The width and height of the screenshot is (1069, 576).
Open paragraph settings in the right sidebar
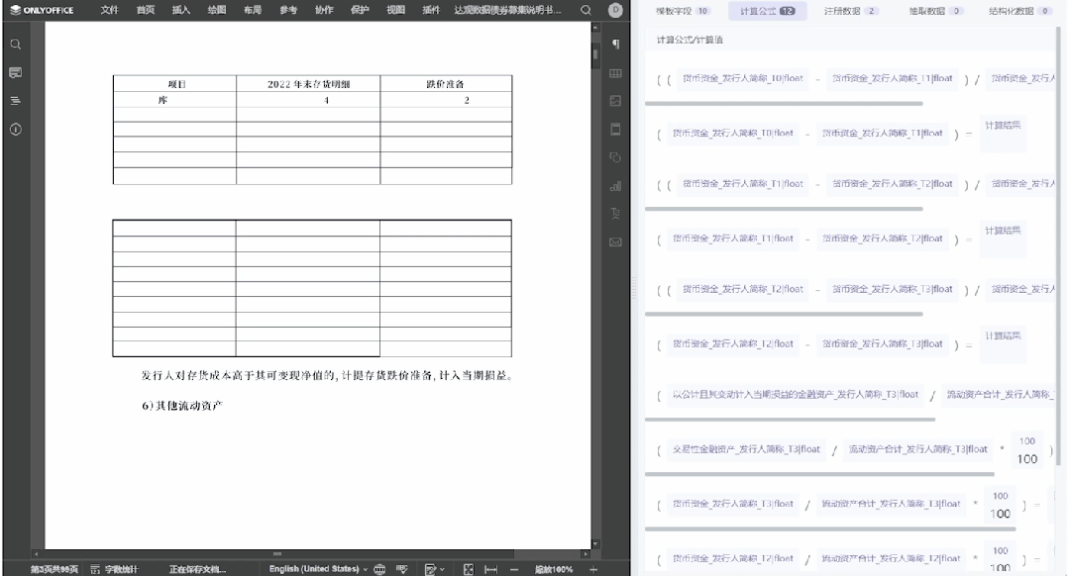(615, 45)
